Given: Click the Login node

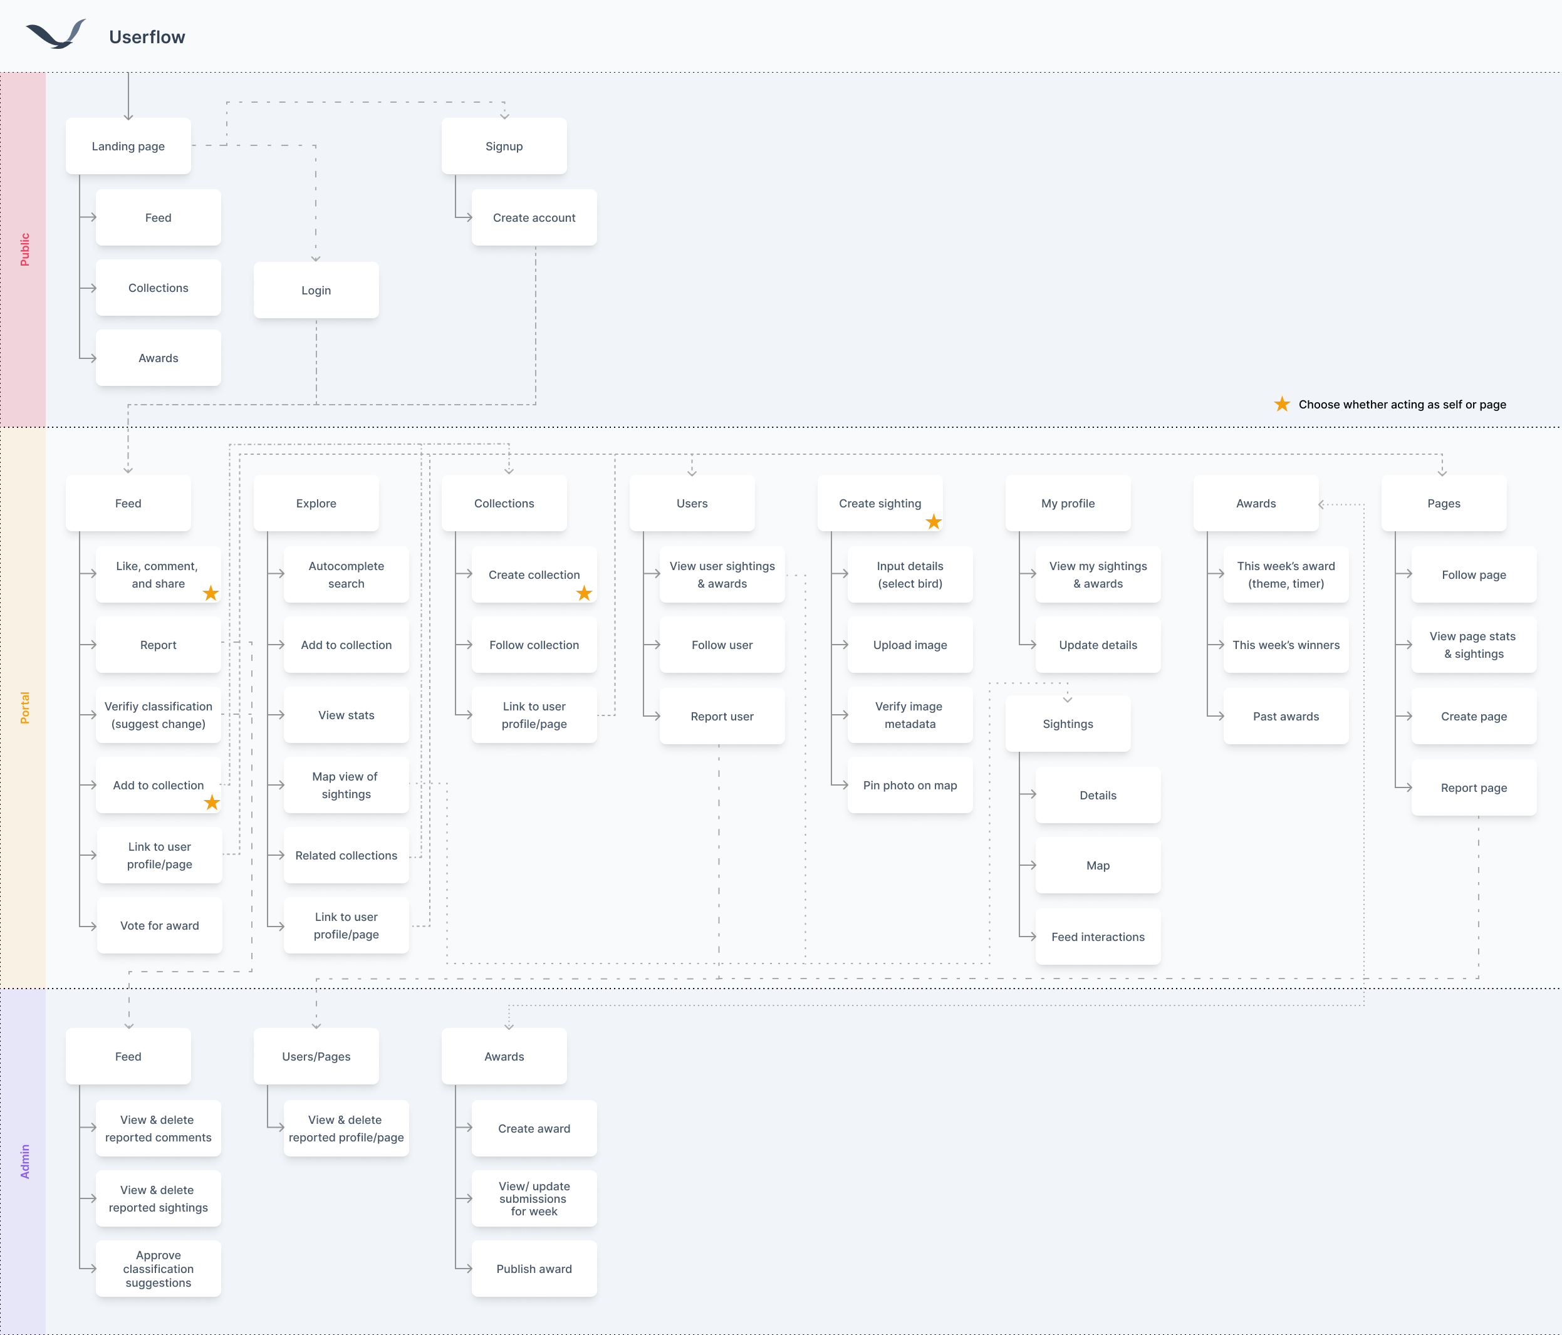Looking at the screenshot, I should (316, 289).
